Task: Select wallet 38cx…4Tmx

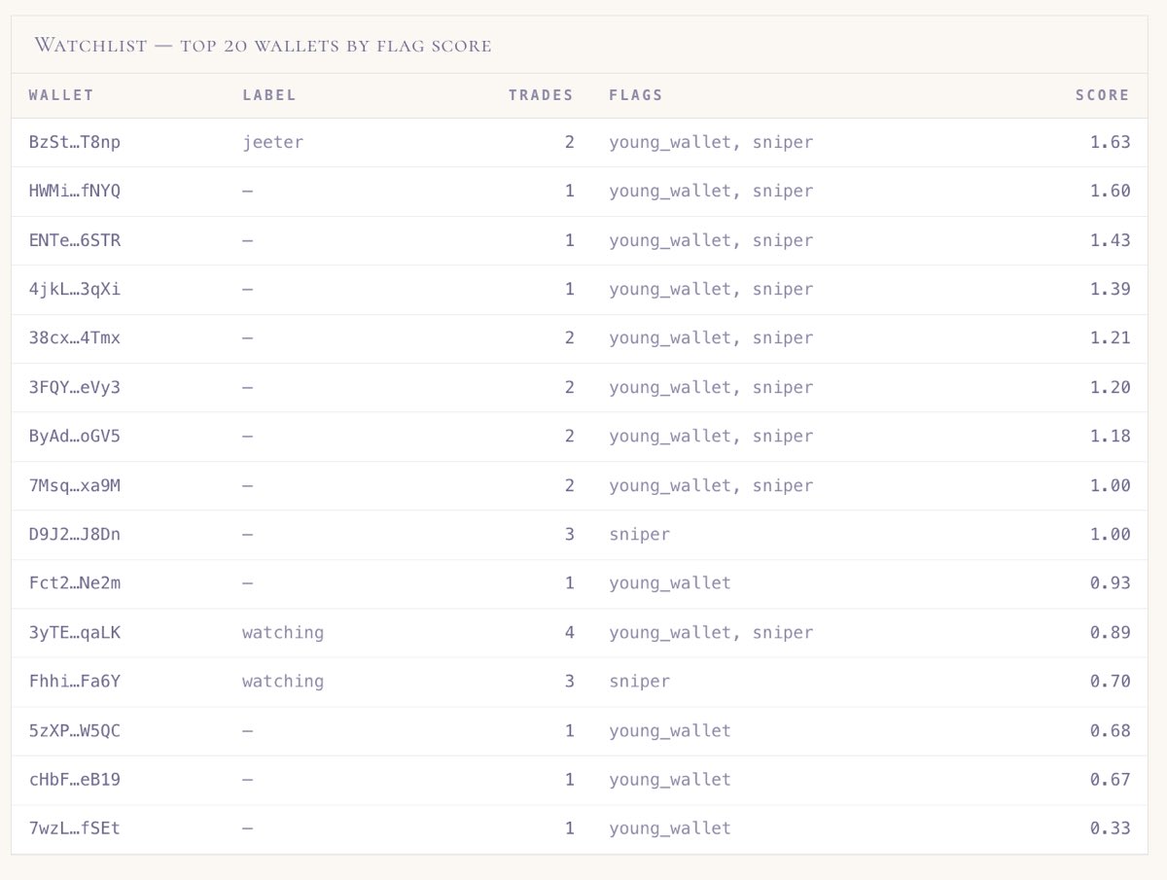Action: (75, 337)
